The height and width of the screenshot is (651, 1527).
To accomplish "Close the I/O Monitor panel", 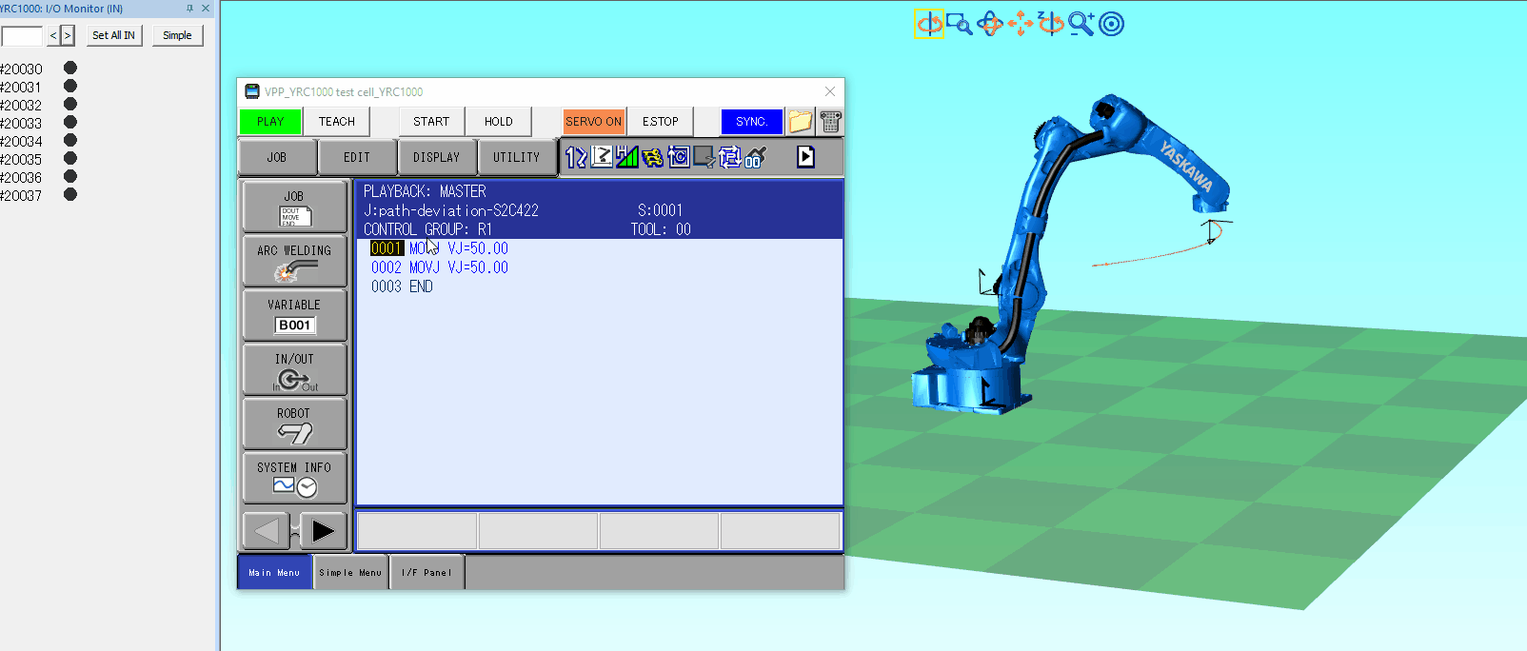I will tap(206, 9).
